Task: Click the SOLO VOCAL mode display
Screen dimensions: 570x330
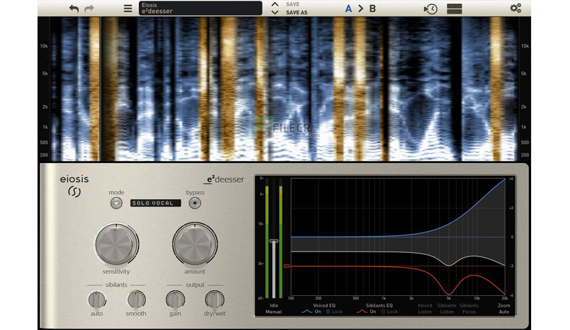Action: tap(155, 202)
